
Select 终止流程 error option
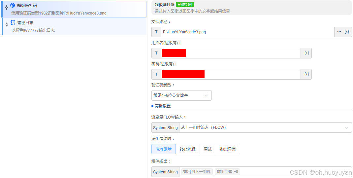[x=188, y=149]
